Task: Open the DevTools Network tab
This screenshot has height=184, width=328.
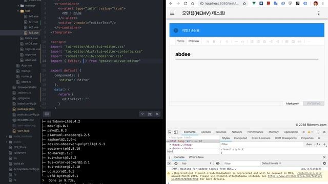Action: coord(237,132)
